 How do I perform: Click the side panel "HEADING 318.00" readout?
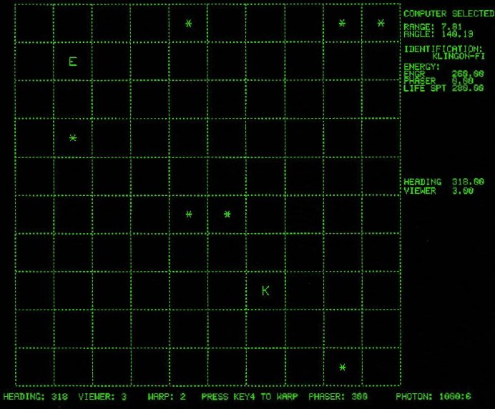pos(444,182)
